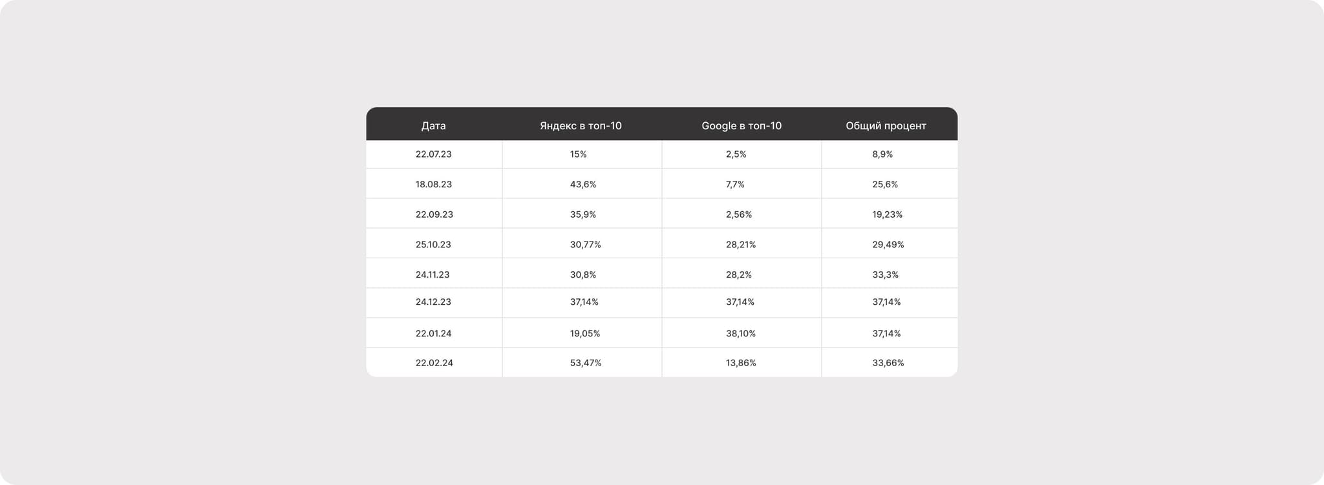Click the Google value 13,86%
Screen dimensions: 1324x485
point(740,363)
